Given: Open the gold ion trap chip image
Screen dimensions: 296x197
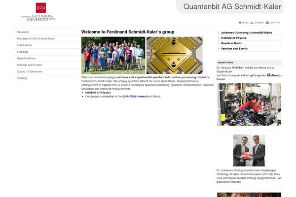Looking at the screenshot, I should (x=175, y=55).
